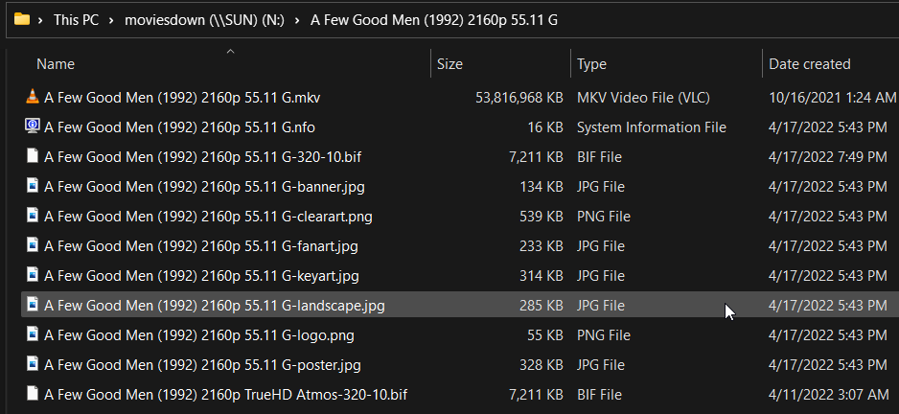
Task: Select the file ending in G-keyart.jpg
Action: click(201, 276)
